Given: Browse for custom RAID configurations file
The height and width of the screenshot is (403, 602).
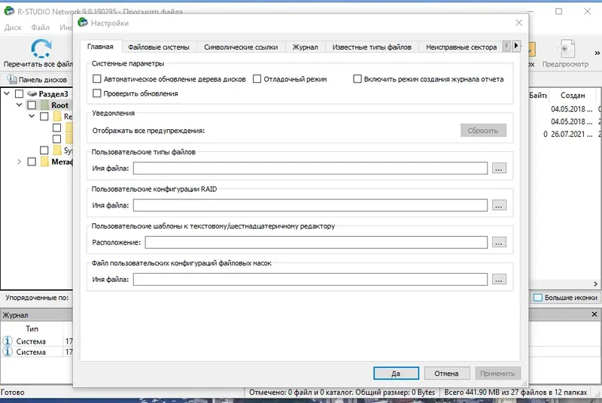Looking at the screenshot, I should (499, 205).
